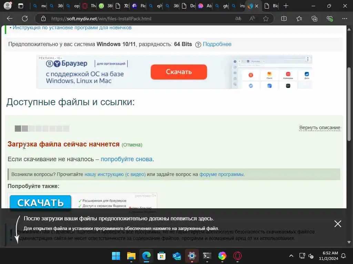353x264 pixels.
Task: Switch to the 'Blc' tab
Action: tap(271, 6)
